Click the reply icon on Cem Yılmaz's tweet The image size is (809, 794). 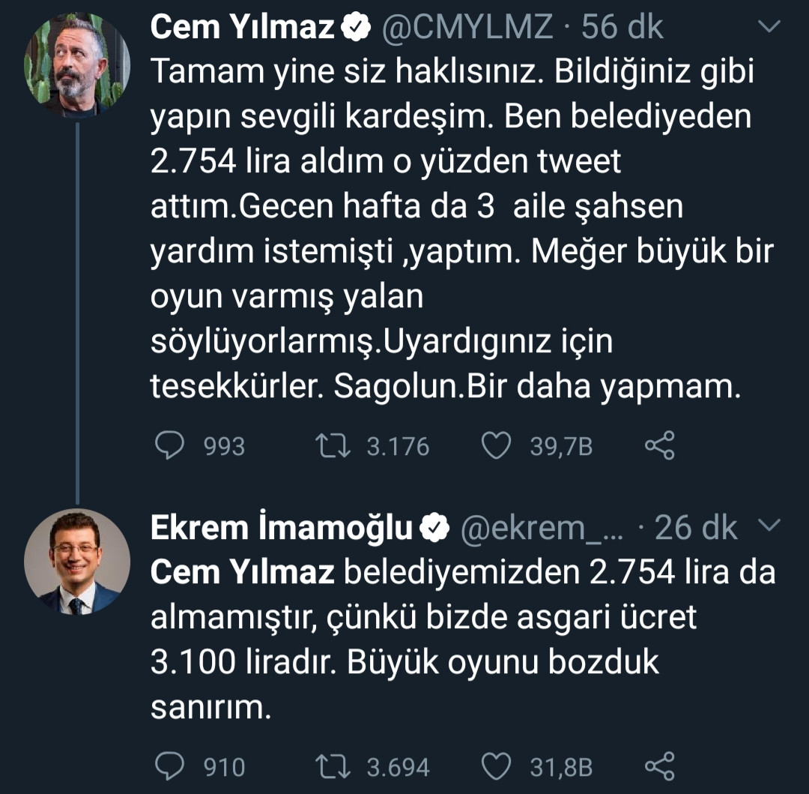[171, 446]
